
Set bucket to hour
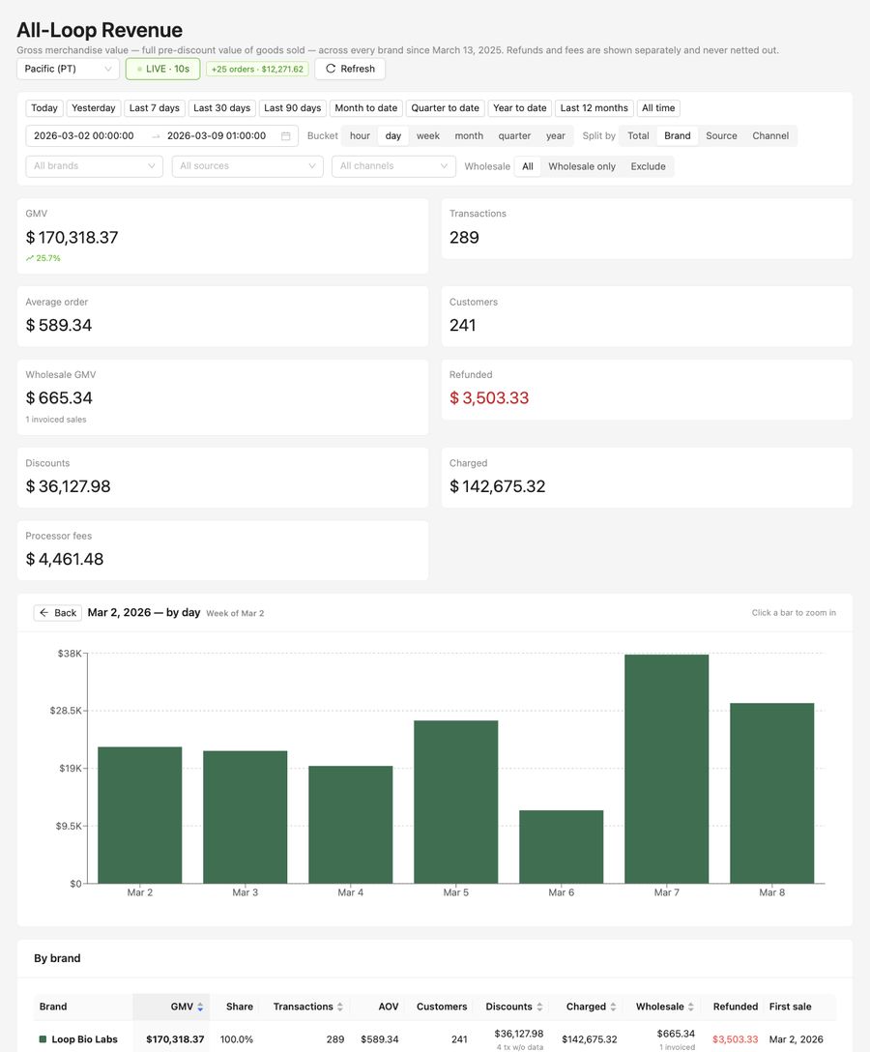coord(360,135)
